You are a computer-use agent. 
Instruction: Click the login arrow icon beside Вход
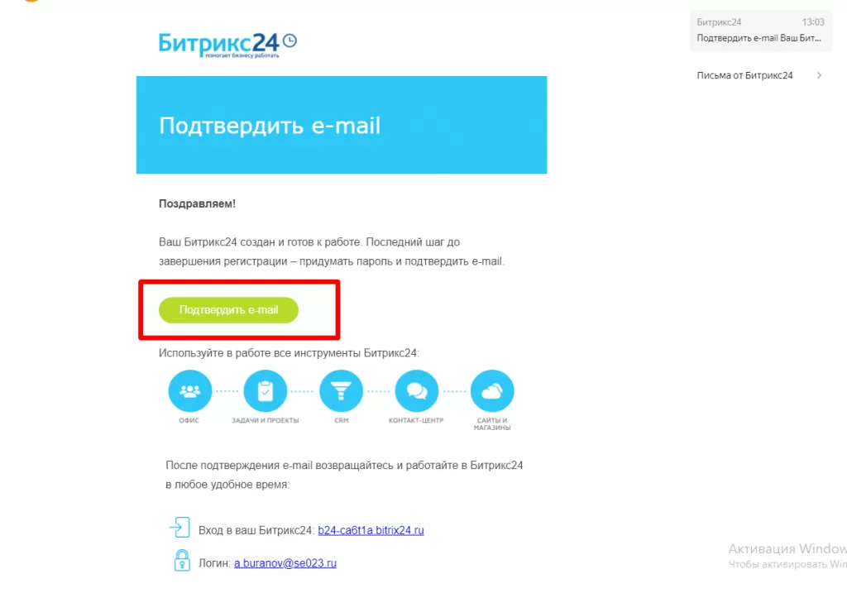pyautogui.click(x=179, y=528)
